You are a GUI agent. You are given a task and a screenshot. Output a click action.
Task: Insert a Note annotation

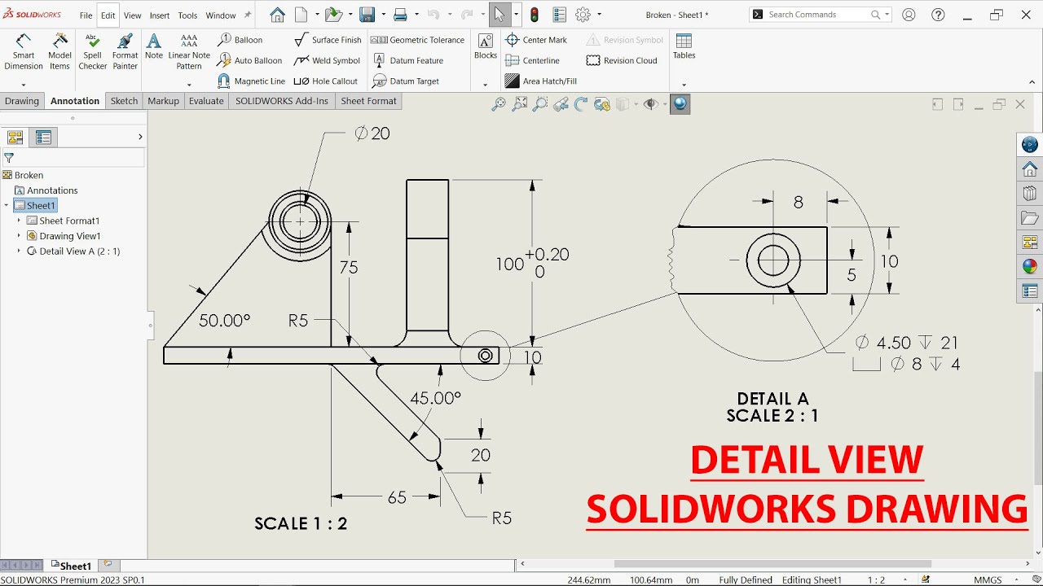154,47
